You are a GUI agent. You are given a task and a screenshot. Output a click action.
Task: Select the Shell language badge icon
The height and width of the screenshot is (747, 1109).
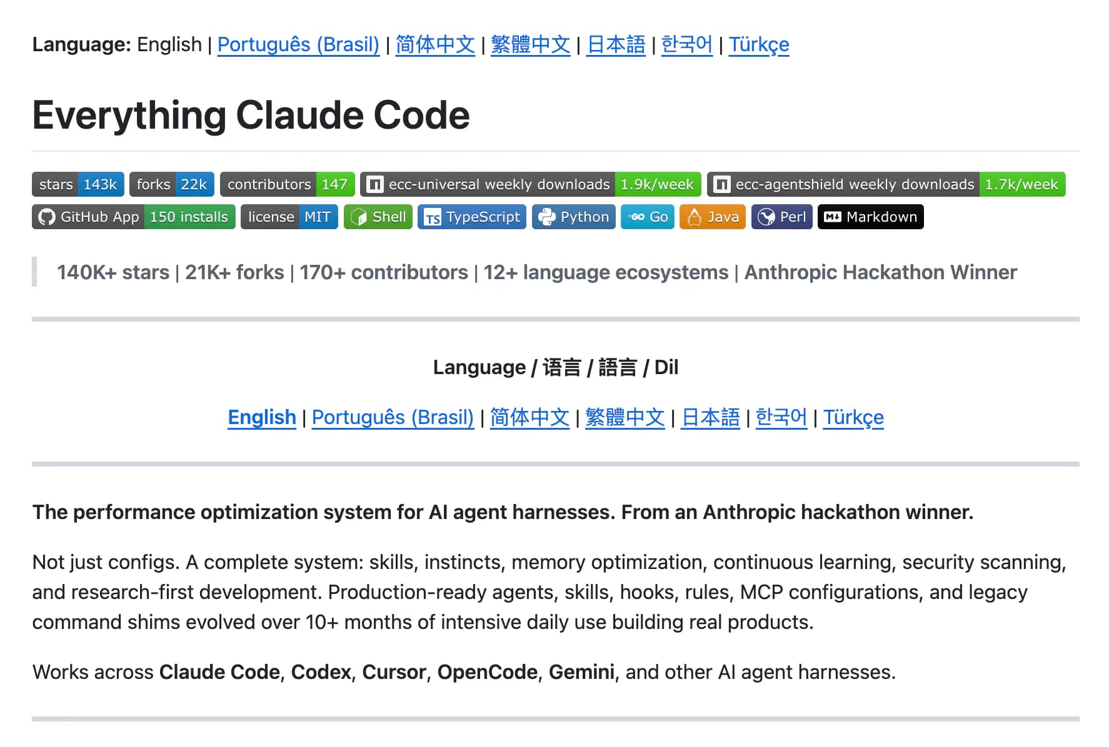coord(361,217)
